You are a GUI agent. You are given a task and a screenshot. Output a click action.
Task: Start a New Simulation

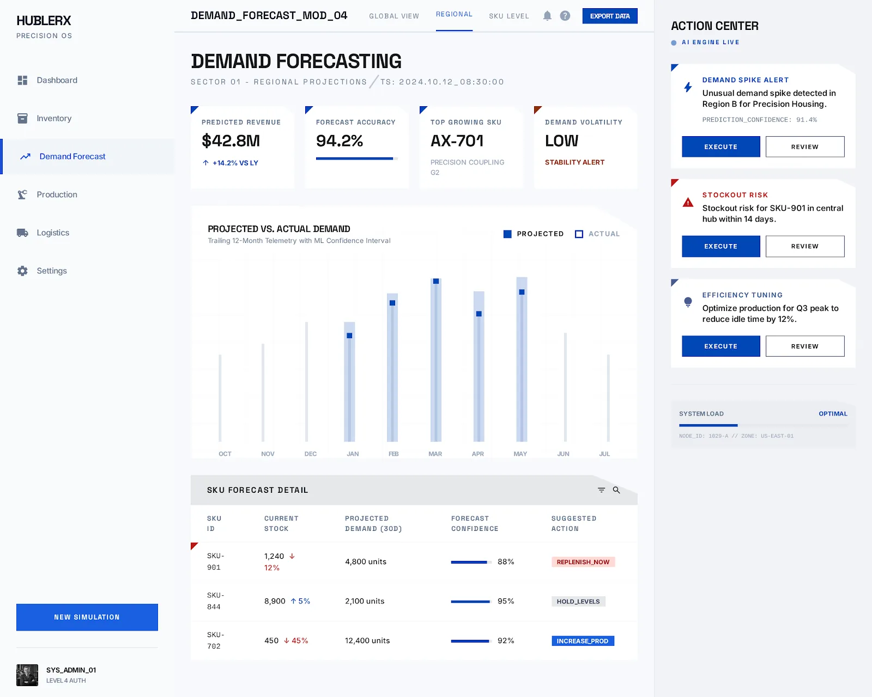pos(87,617)
